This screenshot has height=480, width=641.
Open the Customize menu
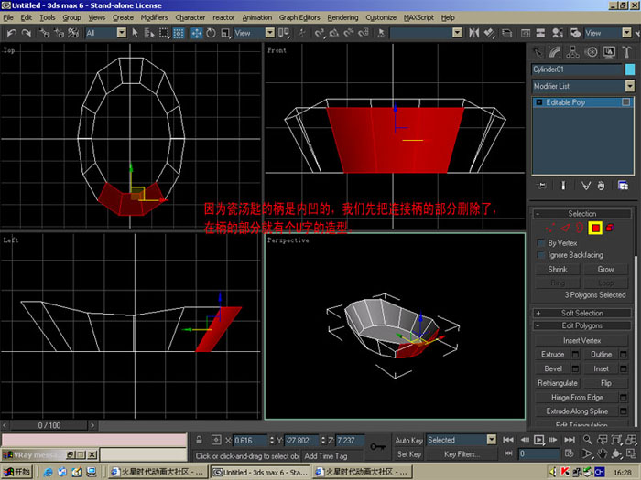pyautogui.click(x=381, y=17)
